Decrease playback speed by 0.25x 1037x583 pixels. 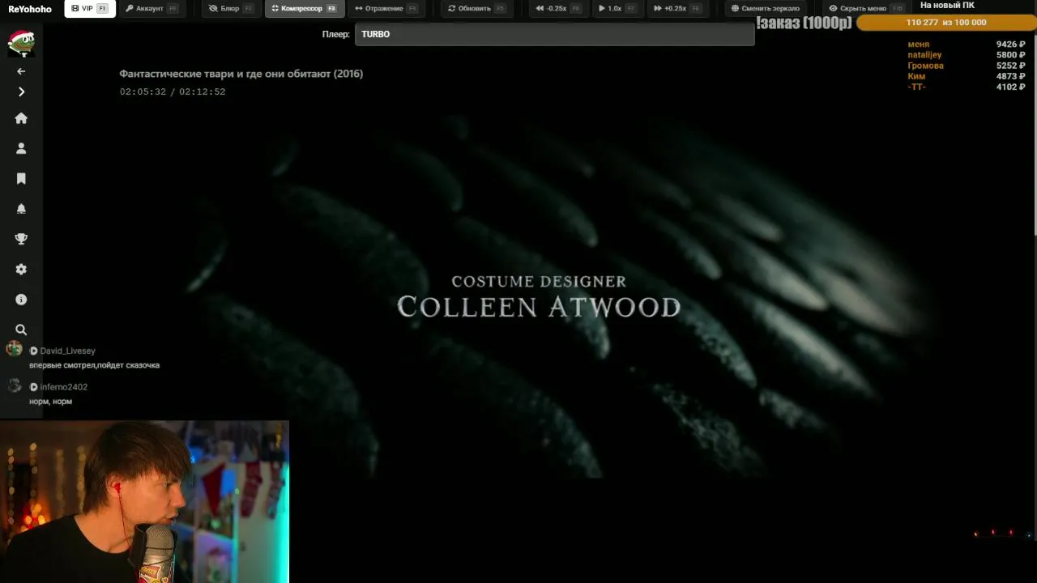coord(558,9)
